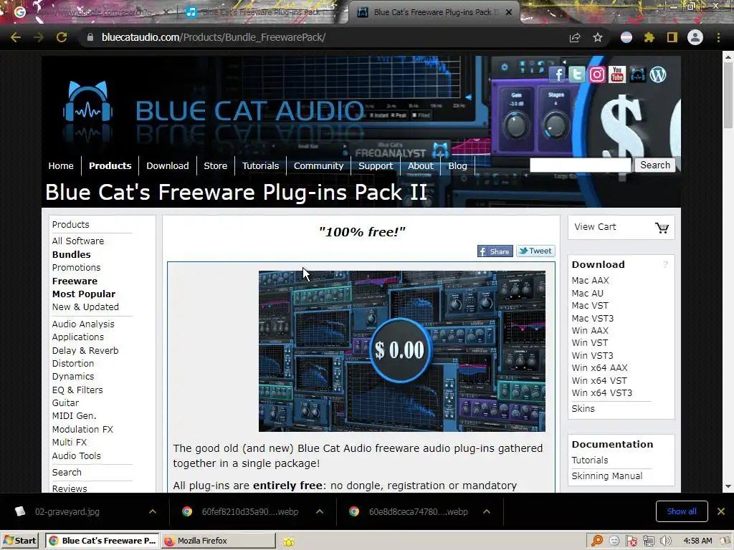Share this page via address bar icon

pyautogui.click(x=575, y=37)
